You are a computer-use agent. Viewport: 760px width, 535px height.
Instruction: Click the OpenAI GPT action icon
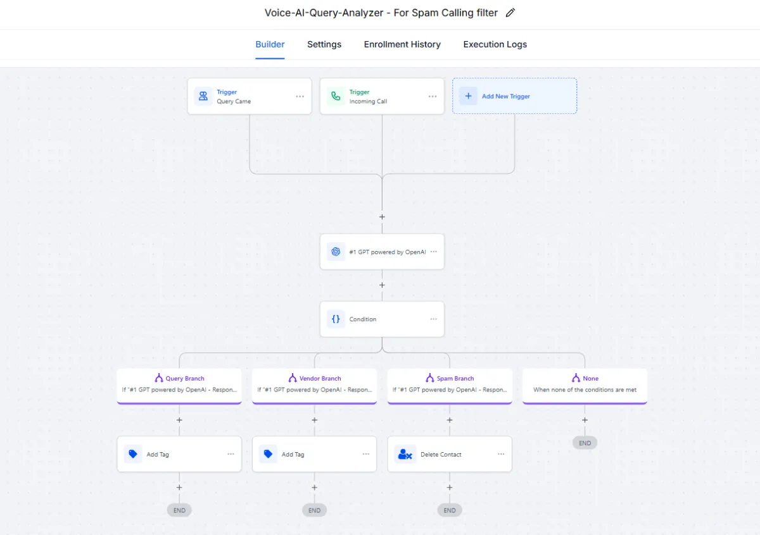(336, 252)
